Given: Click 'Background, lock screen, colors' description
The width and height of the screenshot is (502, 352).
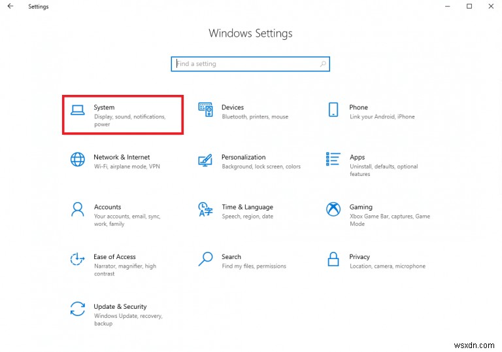Looking at the screenshot, I should [x=261, y=166].
